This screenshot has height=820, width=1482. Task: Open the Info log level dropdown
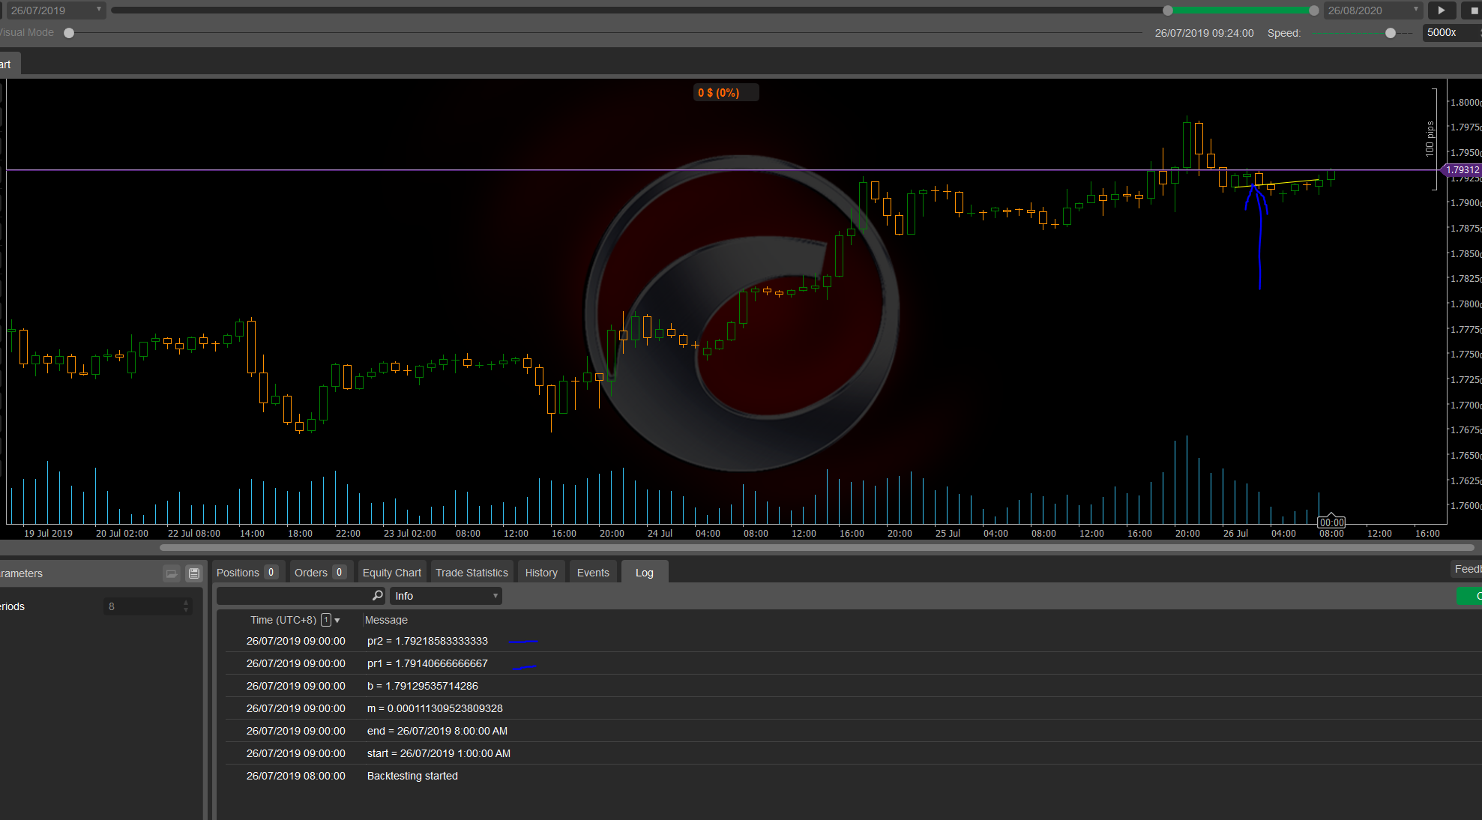[446, 596]
